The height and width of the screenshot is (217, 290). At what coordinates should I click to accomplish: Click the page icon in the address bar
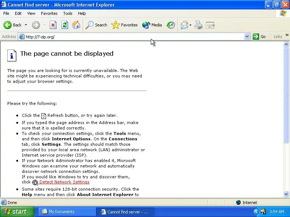(22, 37)
